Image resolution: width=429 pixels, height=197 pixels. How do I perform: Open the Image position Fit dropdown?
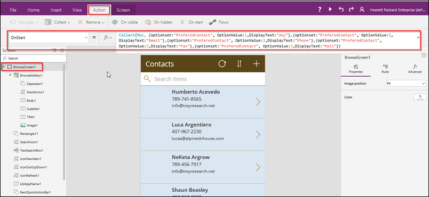tap(406, 83)
